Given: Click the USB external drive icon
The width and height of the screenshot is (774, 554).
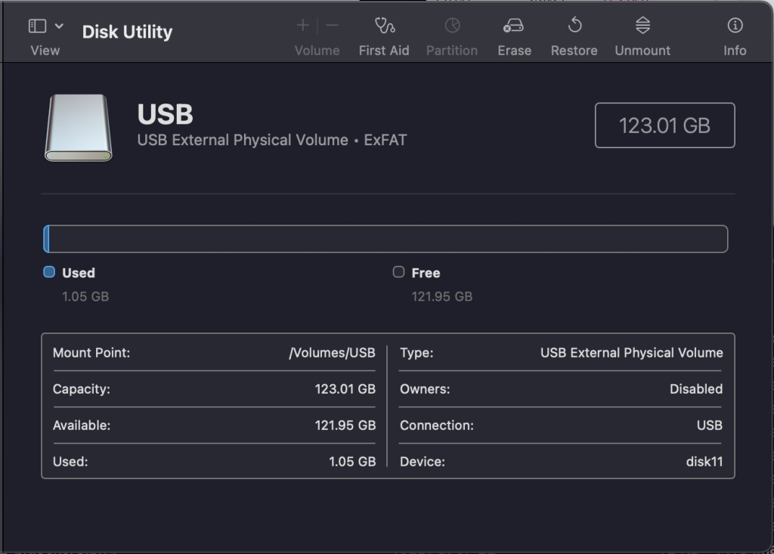Looking at the screenshot, I should click(x=78, y=128).
